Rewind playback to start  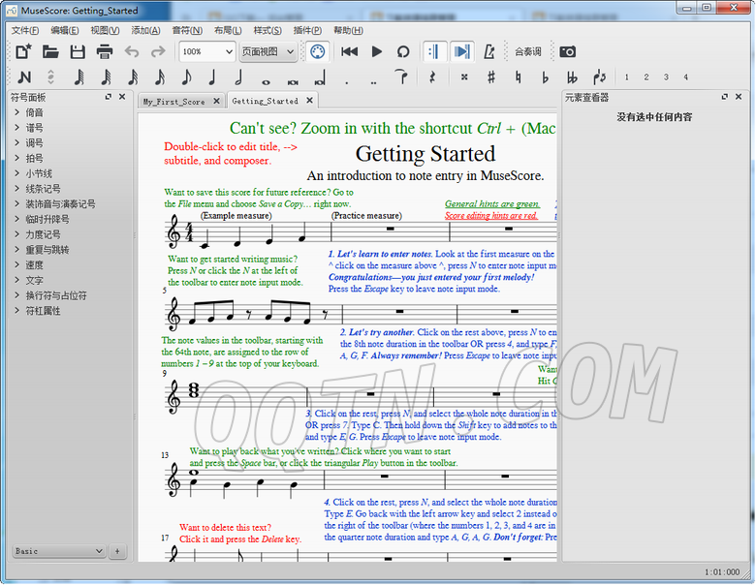(x=350, y=51)
